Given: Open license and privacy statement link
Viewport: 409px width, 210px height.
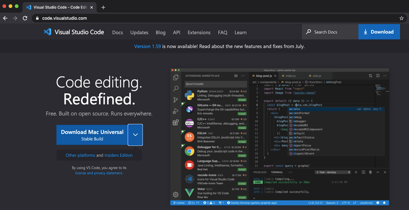Looking at the screenshot, I should pos(99,173).
